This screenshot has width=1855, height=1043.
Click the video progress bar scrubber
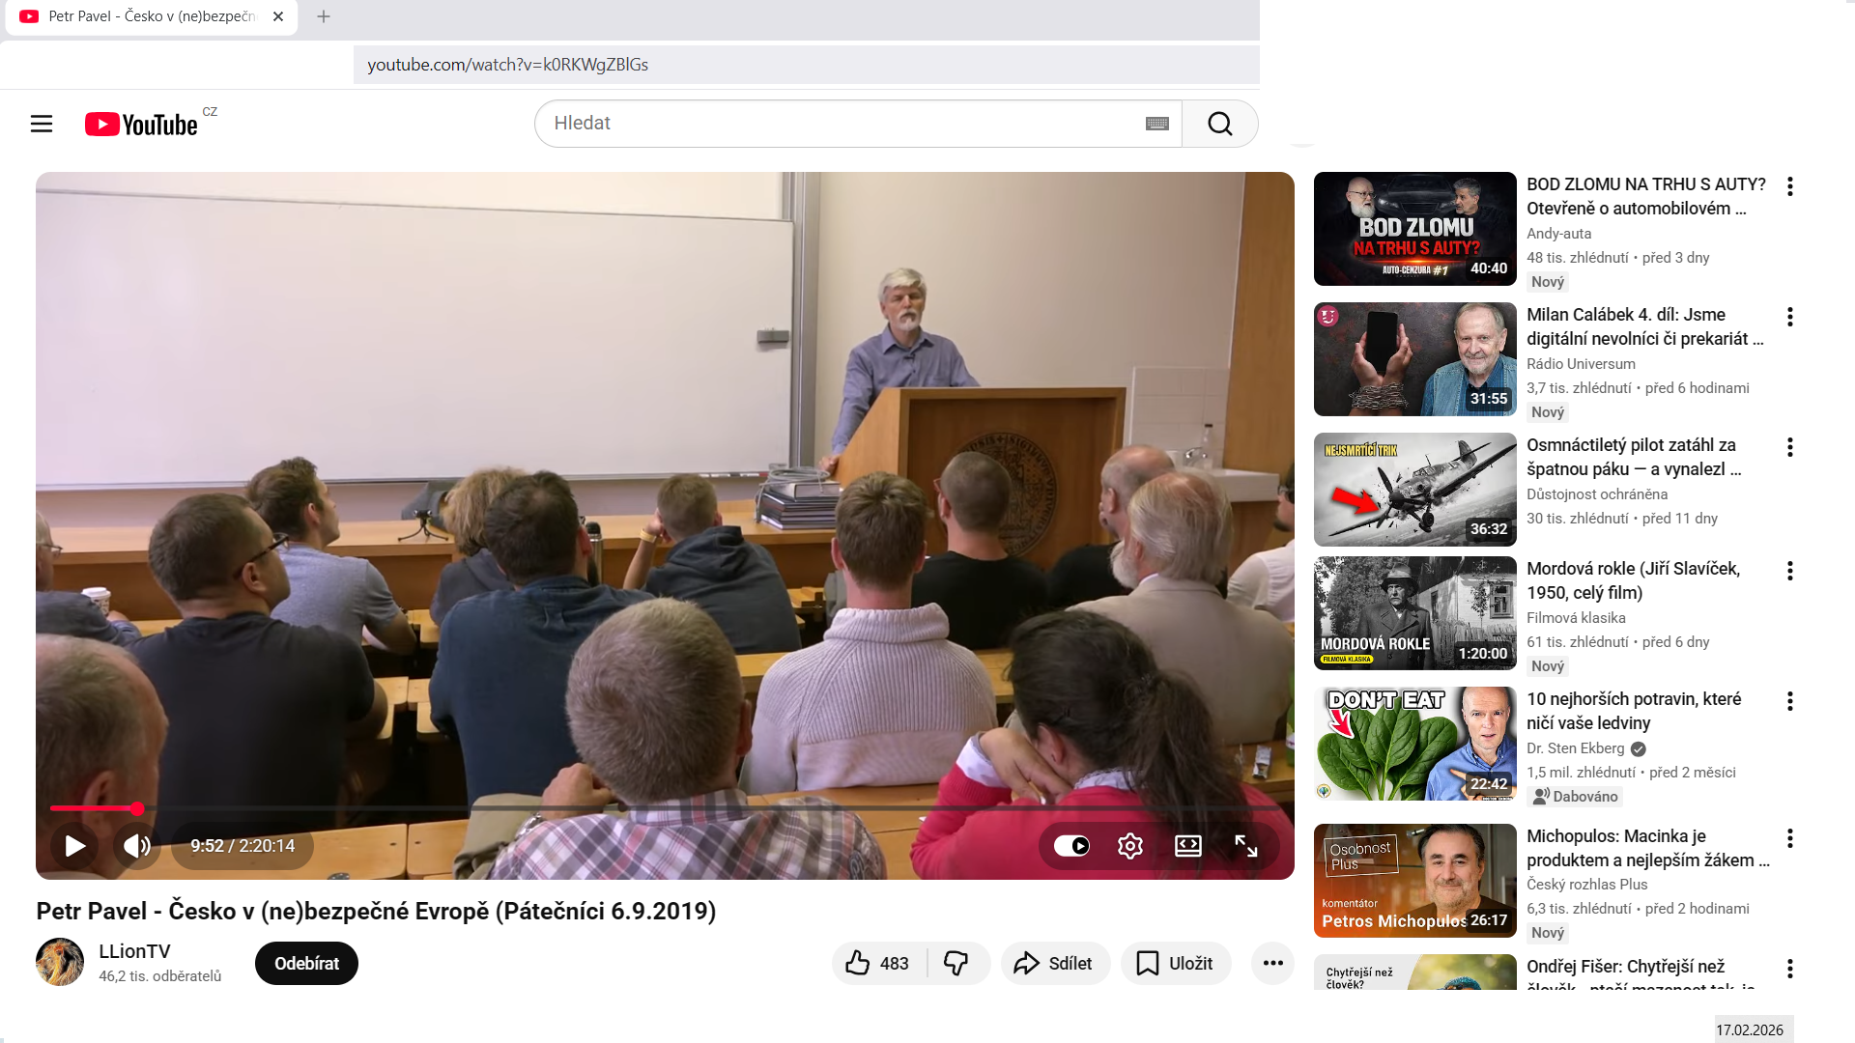[x=137, y=808]
